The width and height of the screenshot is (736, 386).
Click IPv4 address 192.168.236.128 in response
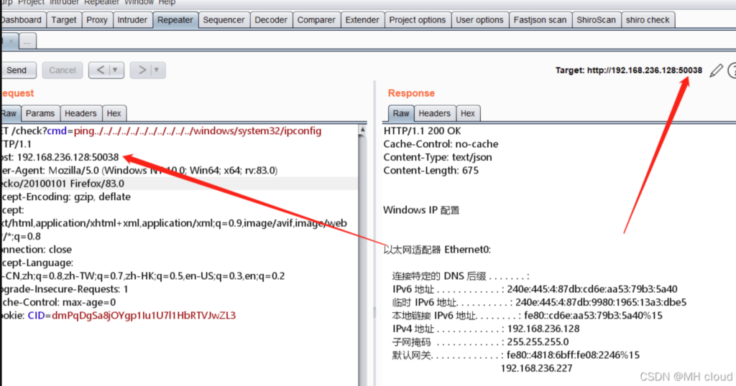click(543, 329)
